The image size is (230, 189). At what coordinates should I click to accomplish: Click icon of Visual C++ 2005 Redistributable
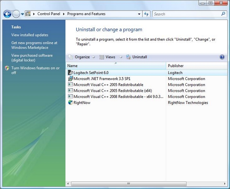(70, 84)
